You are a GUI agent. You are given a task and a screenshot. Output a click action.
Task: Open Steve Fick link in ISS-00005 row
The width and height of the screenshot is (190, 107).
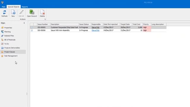[96, 27]
